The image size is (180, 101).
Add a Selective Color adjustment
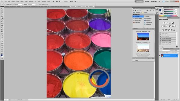(174, 30)
